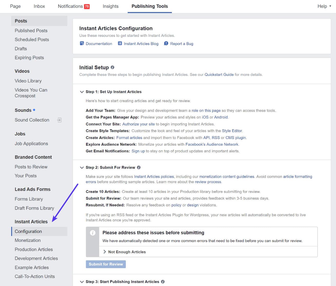Click the Authorize your site link

point(138,124)
